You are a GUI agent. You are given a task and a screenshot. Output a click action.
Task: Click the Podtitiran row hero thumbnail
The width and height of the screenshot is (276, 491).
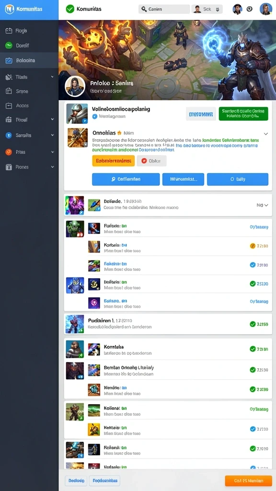75,324
